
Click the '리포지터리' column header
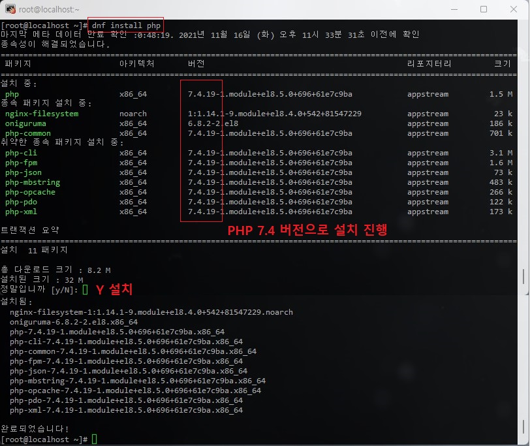pyautogui.click(x=429, y=63)
